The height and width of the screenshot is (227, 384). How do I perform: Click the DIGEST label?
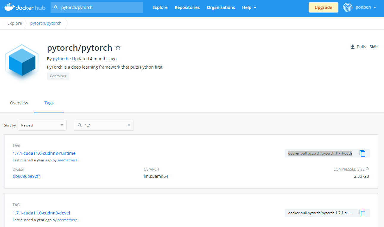pos(19,169)
